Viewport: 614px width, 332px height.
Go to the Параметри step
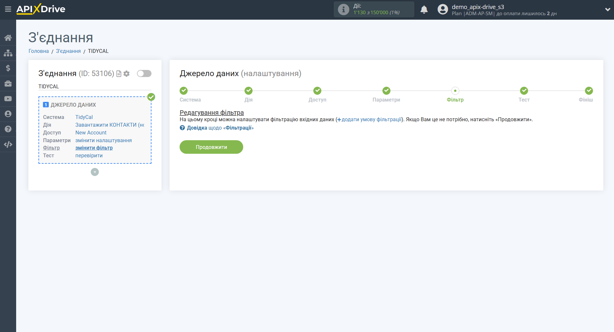(386, 91)
